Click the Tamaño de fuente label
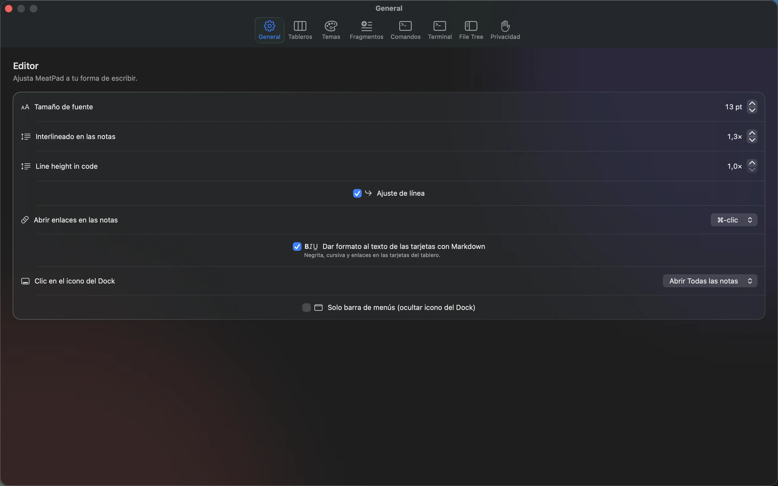Screen dimensions: 778x486 tap(64, 107)
